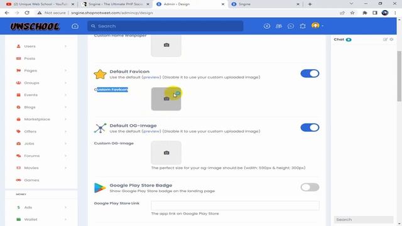This screenshot has width=402, height=226.
Task: Click the Chat panel header label
Action: point(339,40)
